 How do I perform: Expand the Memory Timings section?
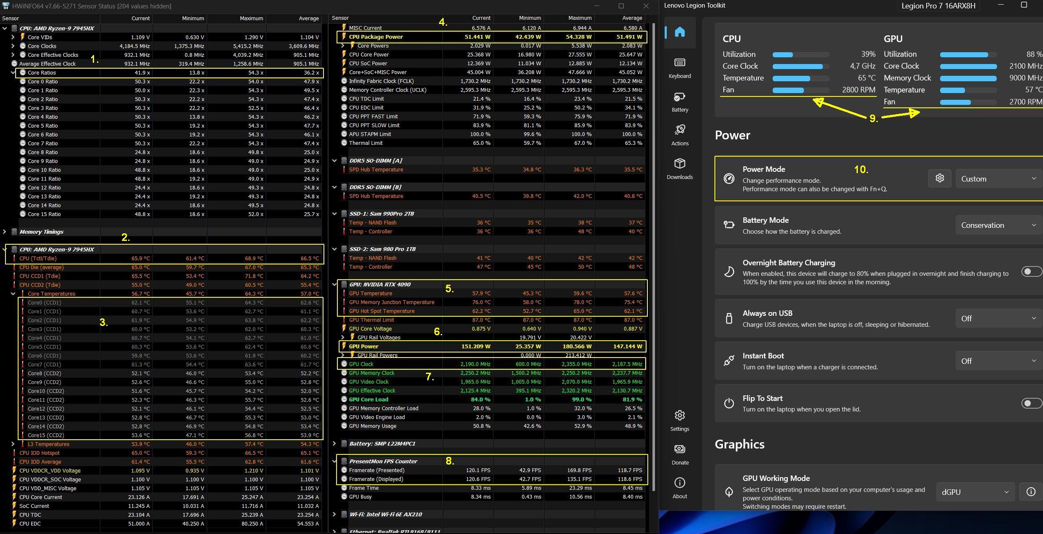pyautogui.click(x=4, y=232)
